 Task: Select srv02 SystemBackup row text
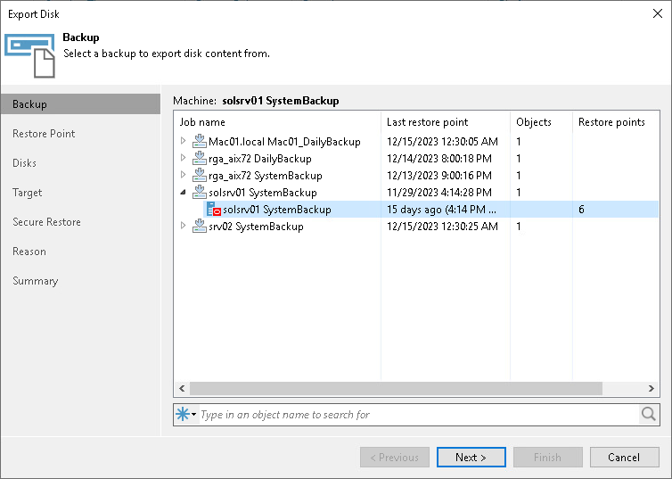pos(256,227)
